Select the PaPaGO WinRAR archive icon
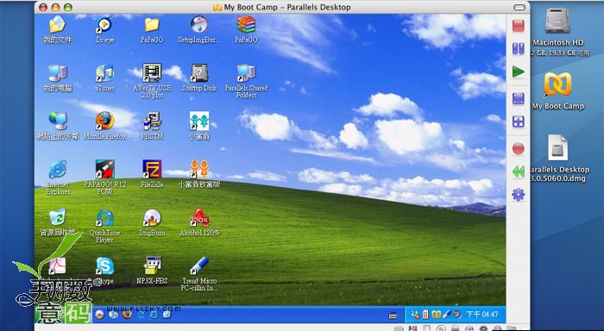This screenshot has height=331, width=604. pyautogui.click(x=246, y=29)
